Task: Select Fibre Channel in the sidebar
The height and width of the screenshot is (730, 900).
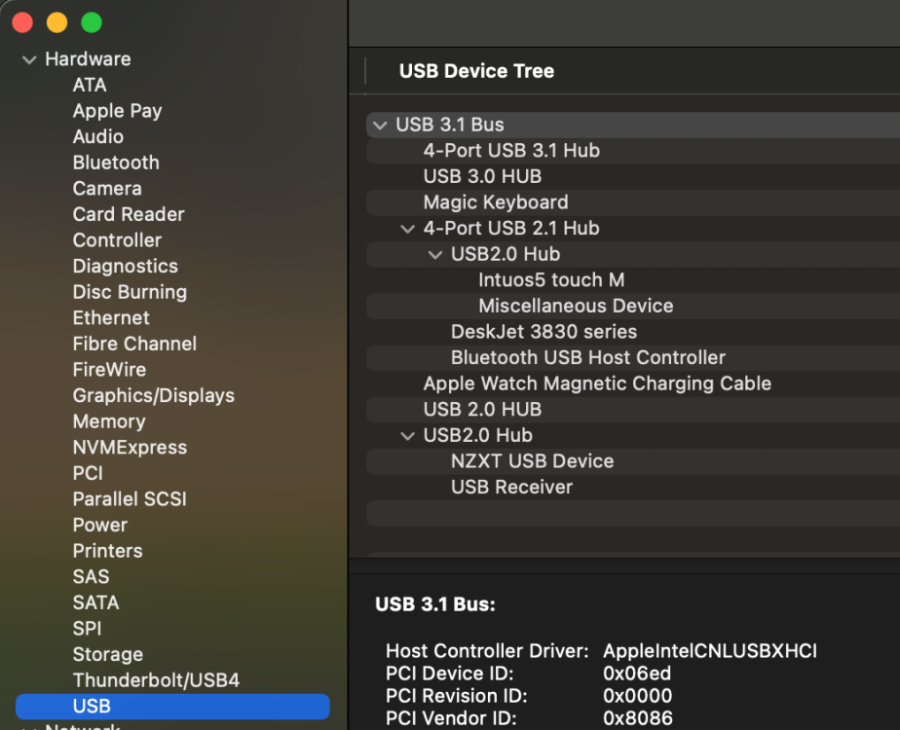Action: click(x=134, y=344)
